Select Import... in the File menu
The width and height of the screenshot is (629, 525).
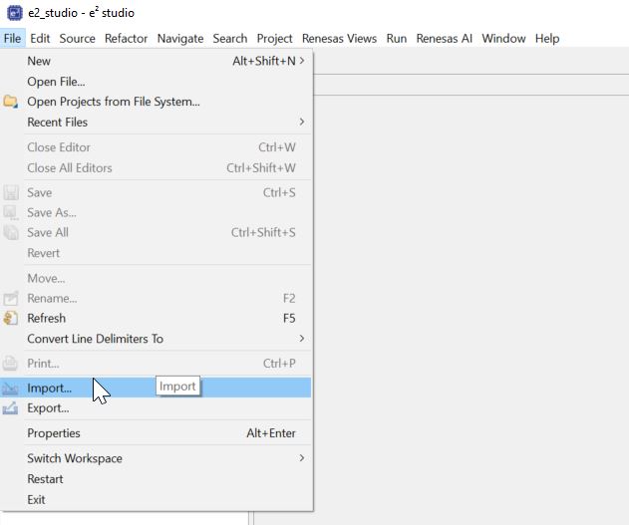point(156,388)
